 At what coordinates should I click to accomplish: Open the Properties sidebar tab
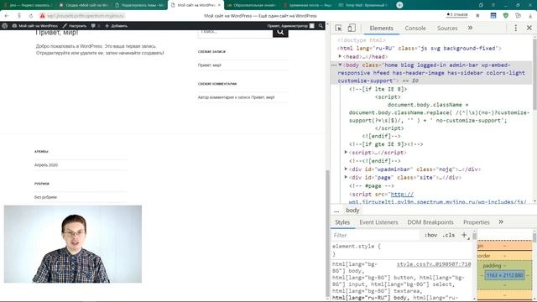(476, 222)
